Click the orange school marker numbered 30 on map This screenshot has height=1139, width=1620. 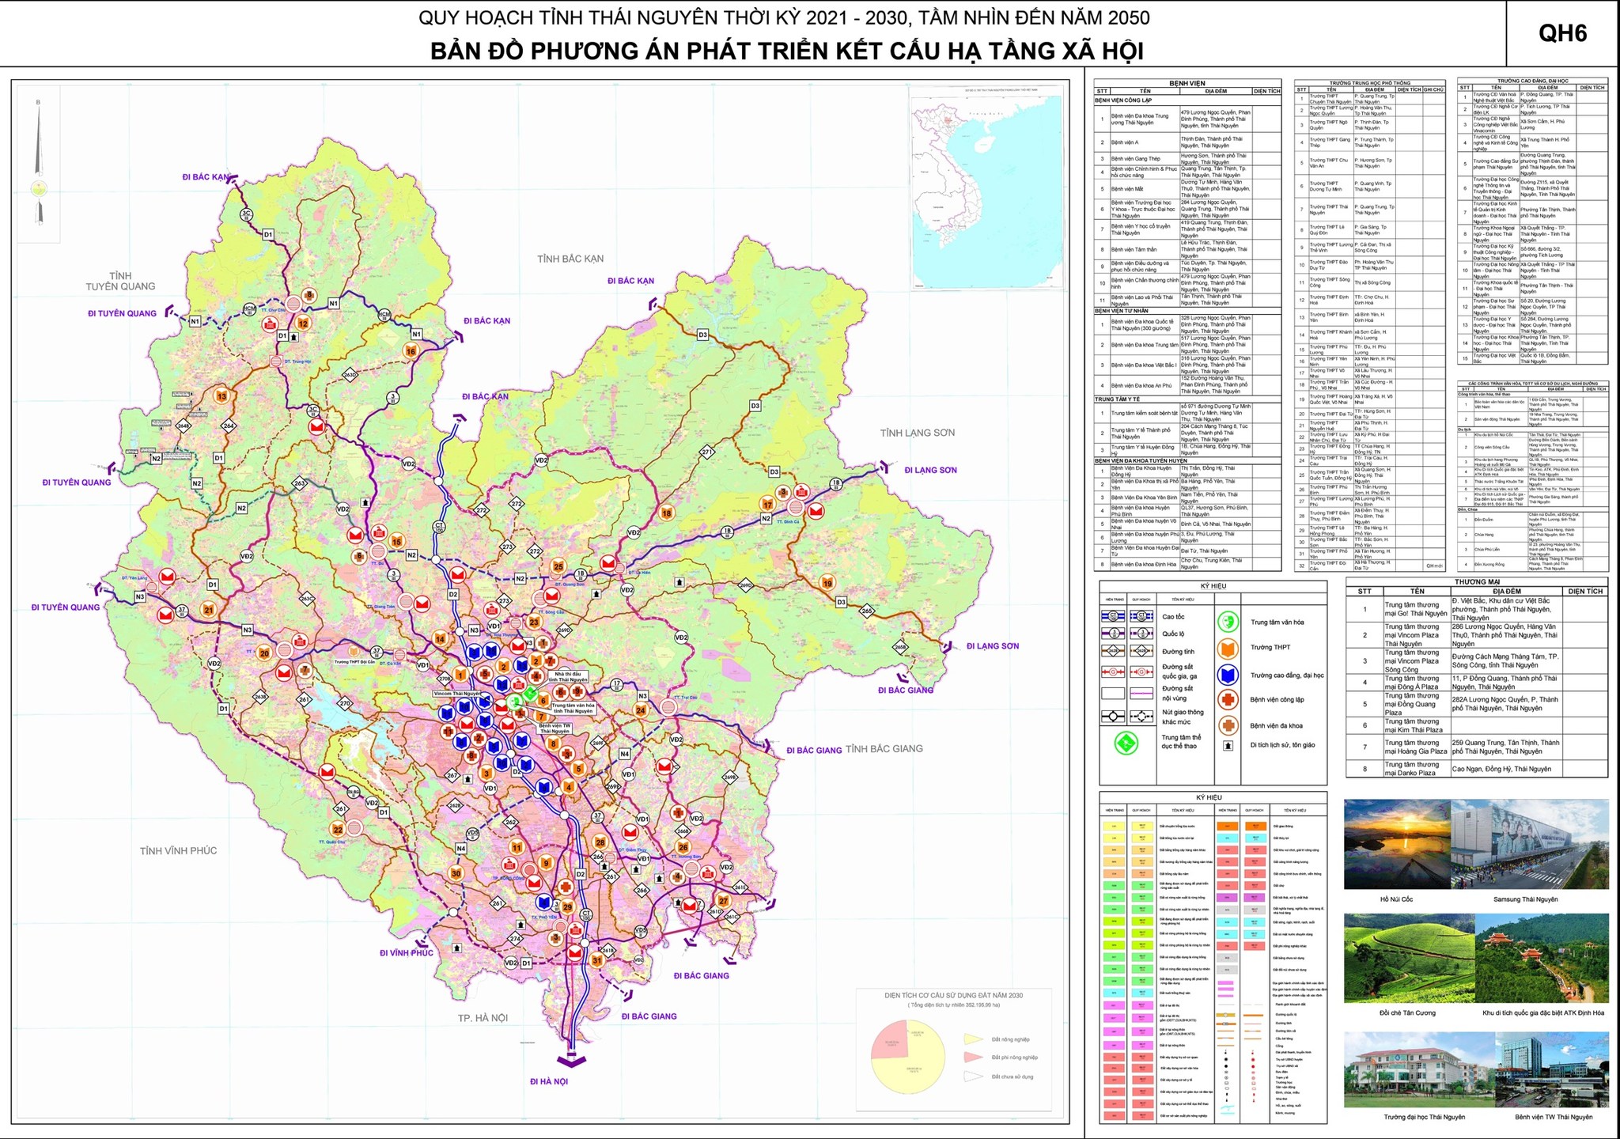click(456, 873)
